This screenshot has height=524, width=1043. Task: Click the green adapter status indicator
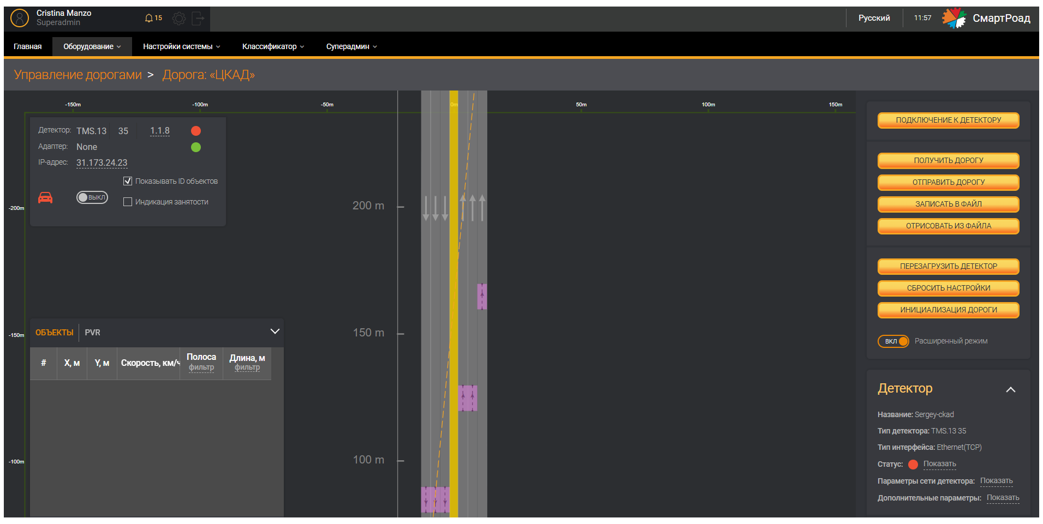coord(196,147)
